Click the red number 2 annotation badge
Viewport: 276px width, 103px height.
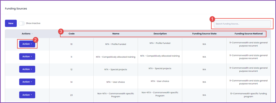[x=35, y=40]
